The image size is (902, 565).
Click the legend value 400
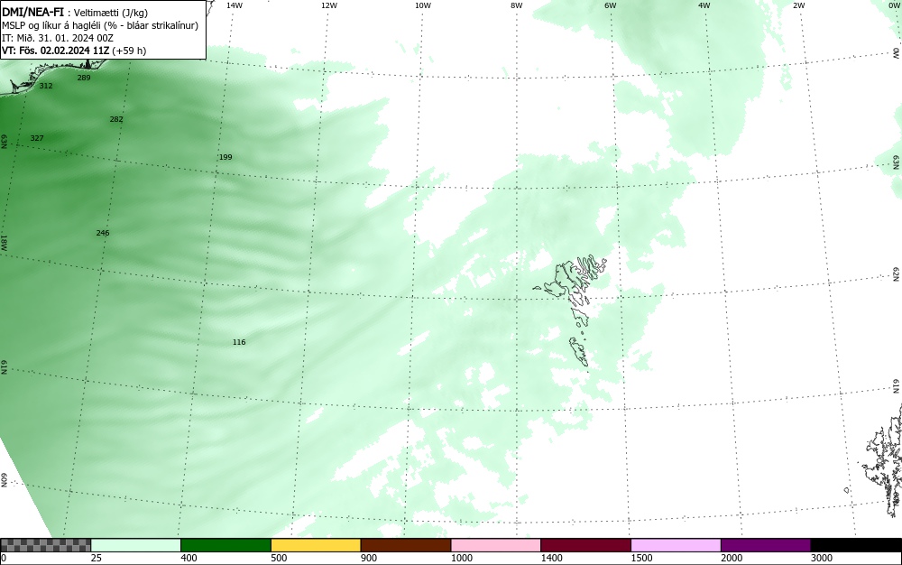(x=189, y=558)
